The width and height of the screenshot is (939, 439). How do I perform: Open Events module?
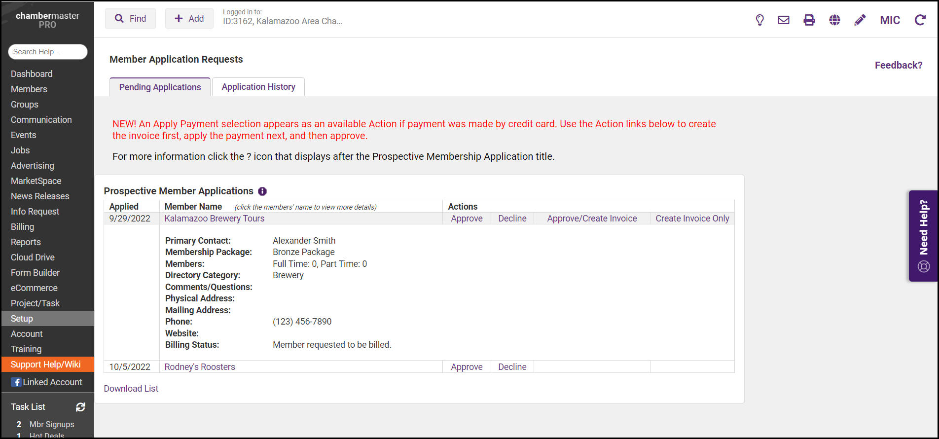(x=24, y=135)
